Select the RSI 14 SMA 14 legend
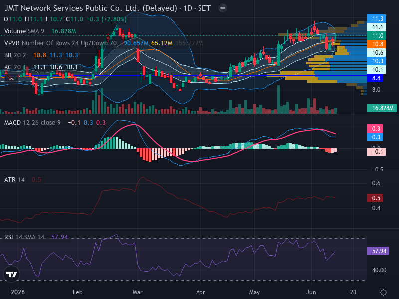 pyautogui.click(x=24, y=237)
